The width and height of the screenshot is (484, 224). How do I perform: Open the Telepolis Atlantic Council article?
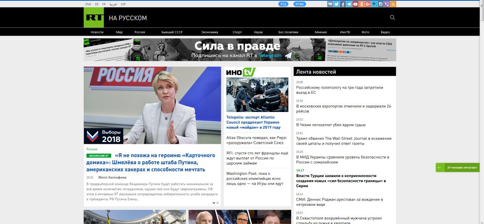click(x=253, y=122)
